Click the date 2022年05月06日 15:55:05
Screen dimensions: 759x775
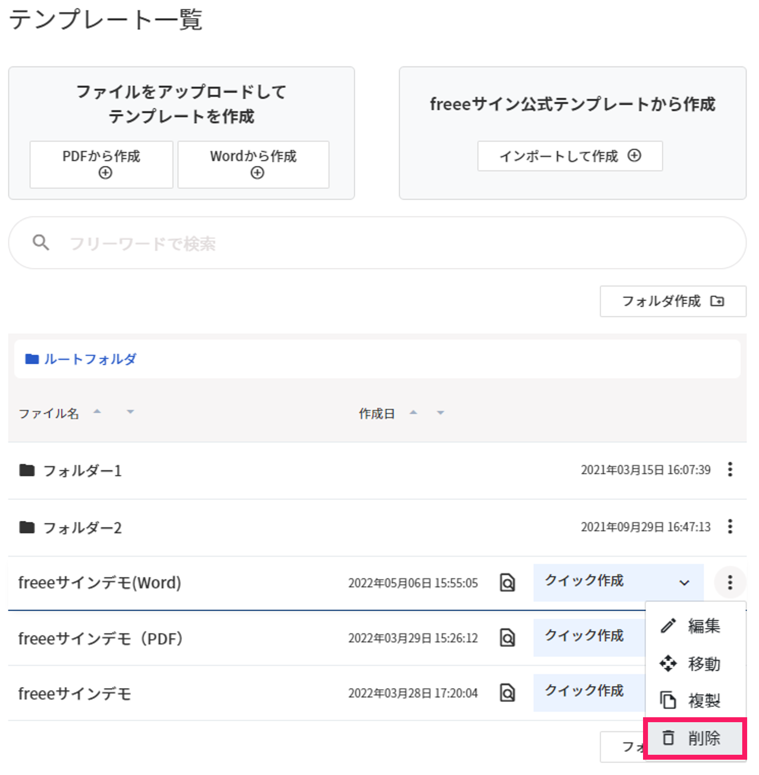(x=413, y=583)
